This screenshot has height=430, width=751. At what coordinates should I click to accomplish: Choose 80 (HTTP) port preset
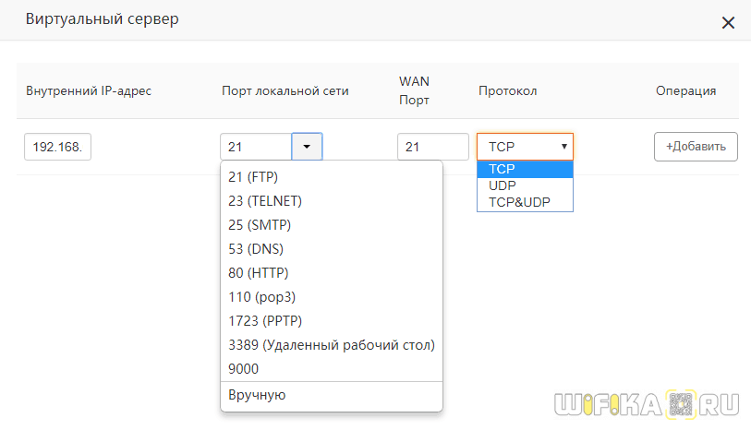(x=258, y=273)
